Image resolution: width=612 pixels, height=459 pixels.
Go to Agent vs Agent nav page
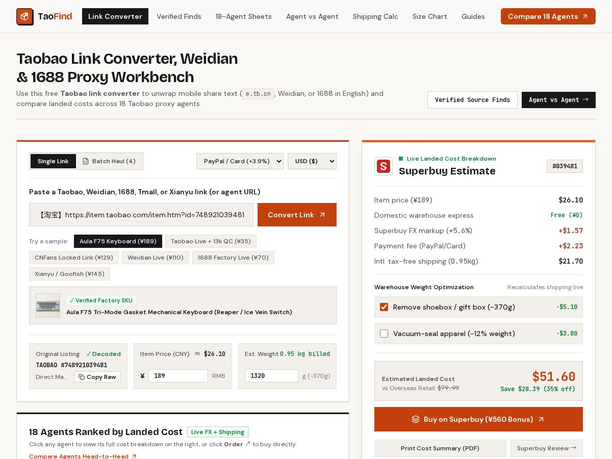312,16
